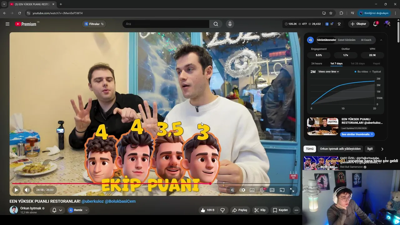Open the Views over time dropdown
The width and height of the screenshot is (400, 225).
328,72
